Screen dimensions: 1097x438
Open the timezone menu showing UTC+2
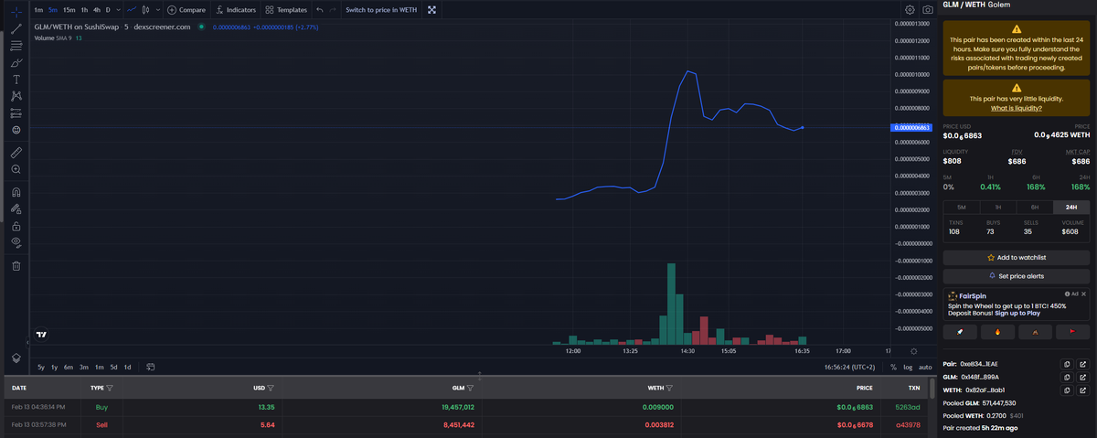[849, 367]
